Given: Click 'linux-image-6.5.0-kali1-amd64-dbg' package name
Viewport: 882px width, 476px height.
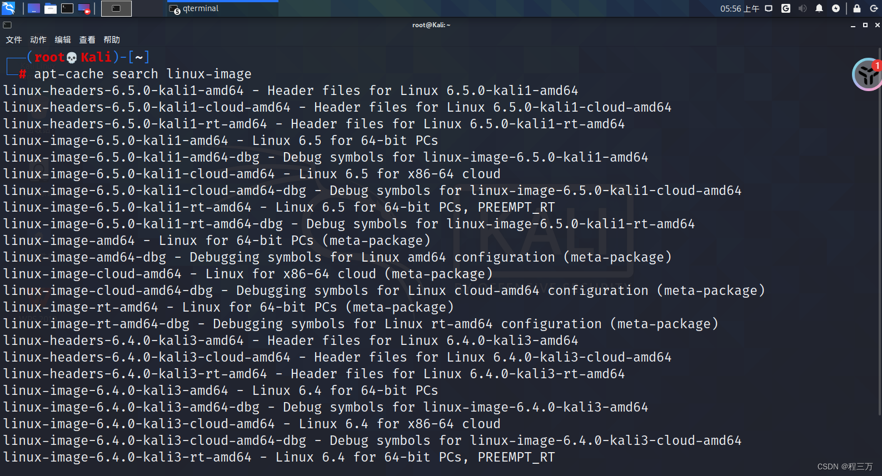Looking at the screenshot, I should point(131,157).
